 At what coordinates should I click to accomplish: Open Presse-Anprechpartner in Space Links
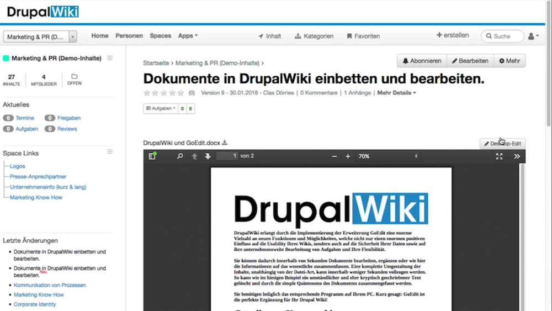[38, 176]
